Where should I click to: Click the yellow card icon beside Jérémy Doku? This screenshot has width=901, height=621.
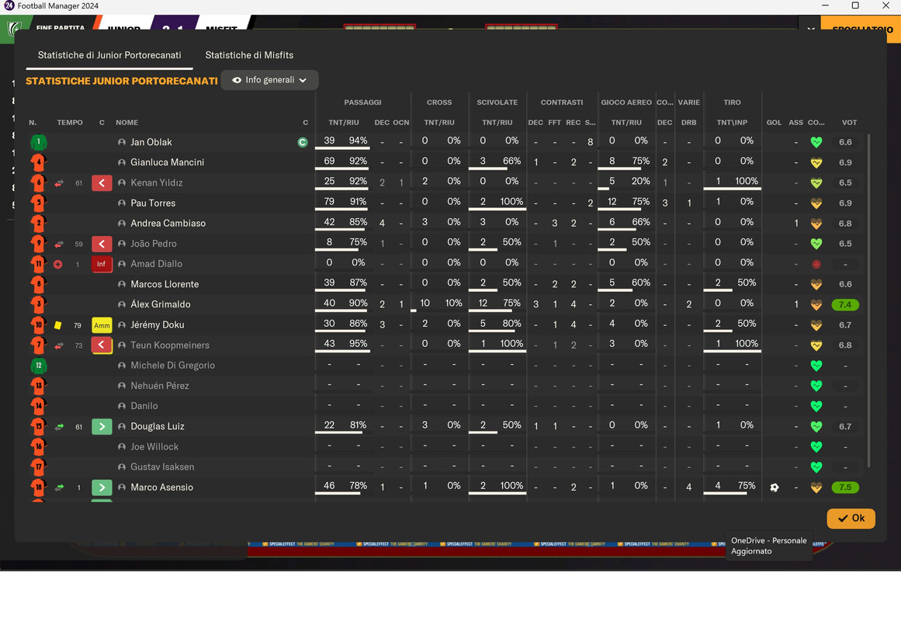pos(58,325)
